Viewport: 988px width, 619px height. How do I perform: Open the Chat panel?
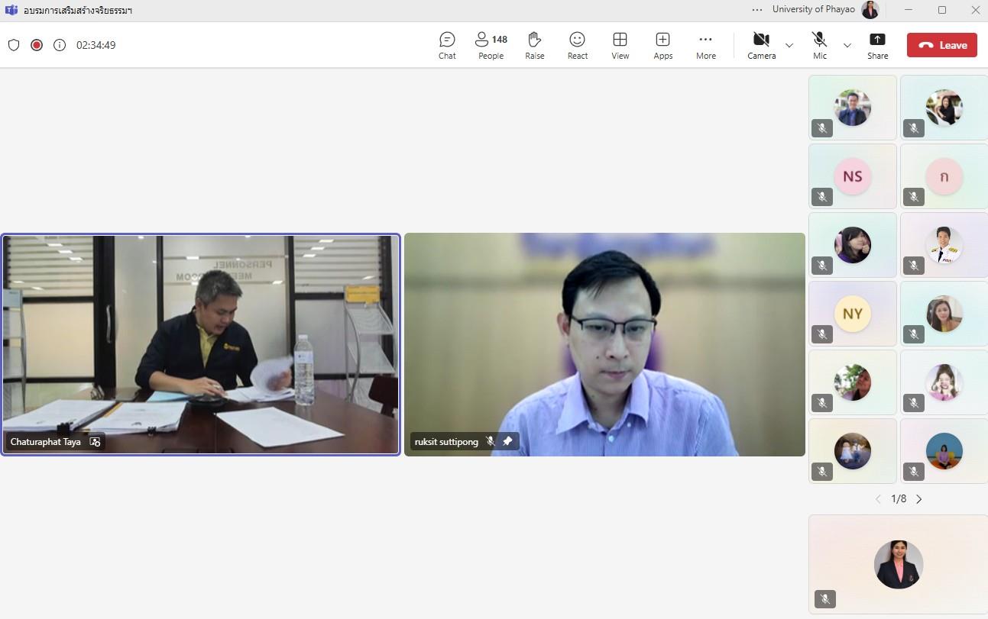(x=447, y=45)
